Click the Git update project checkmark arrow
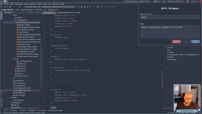Image resolution: width=202 pixels, height=114 pixels. 102,7
